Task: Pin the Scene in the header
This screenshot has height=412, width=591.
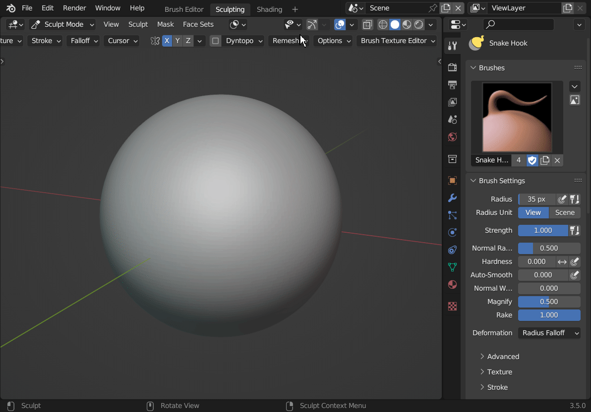Action: coord(433,8)
